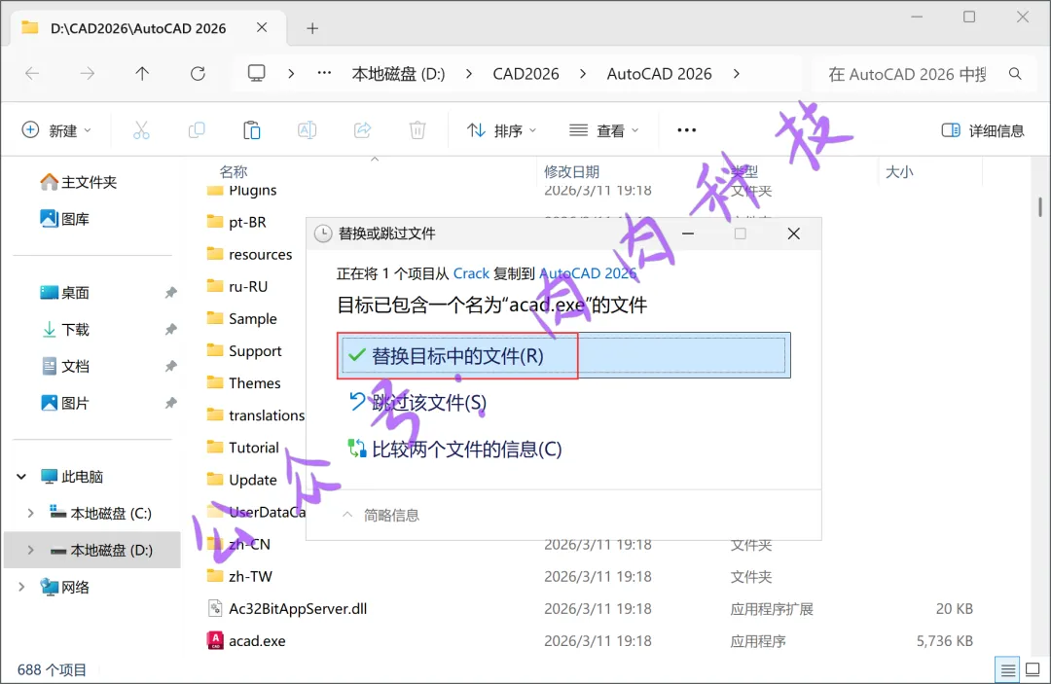Switch to large thumbnails view icon
The image size is (1051, 684).
(x=1033, y=669)
